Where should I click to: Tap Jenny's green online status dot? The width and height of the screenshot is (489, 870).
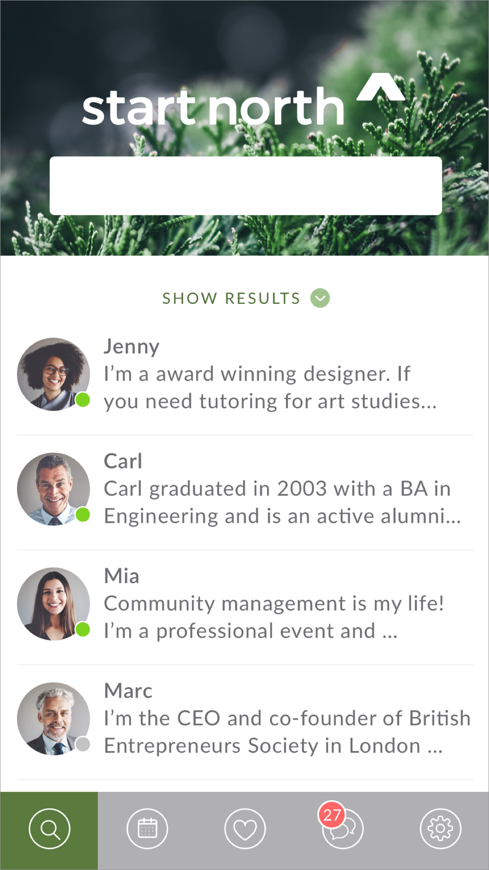[83, 400]
